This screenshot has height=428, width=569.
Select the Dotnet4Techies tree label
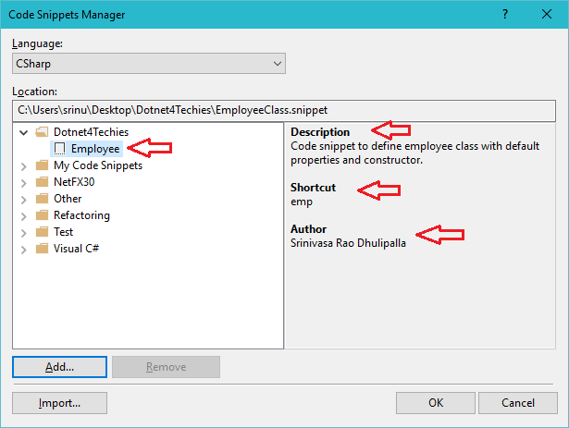91,132
